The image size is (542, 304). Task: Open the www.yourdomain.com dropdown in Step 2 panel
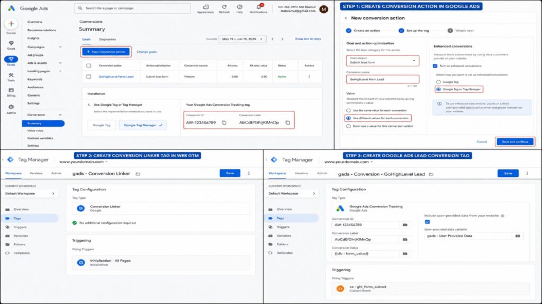click(83, 161)
